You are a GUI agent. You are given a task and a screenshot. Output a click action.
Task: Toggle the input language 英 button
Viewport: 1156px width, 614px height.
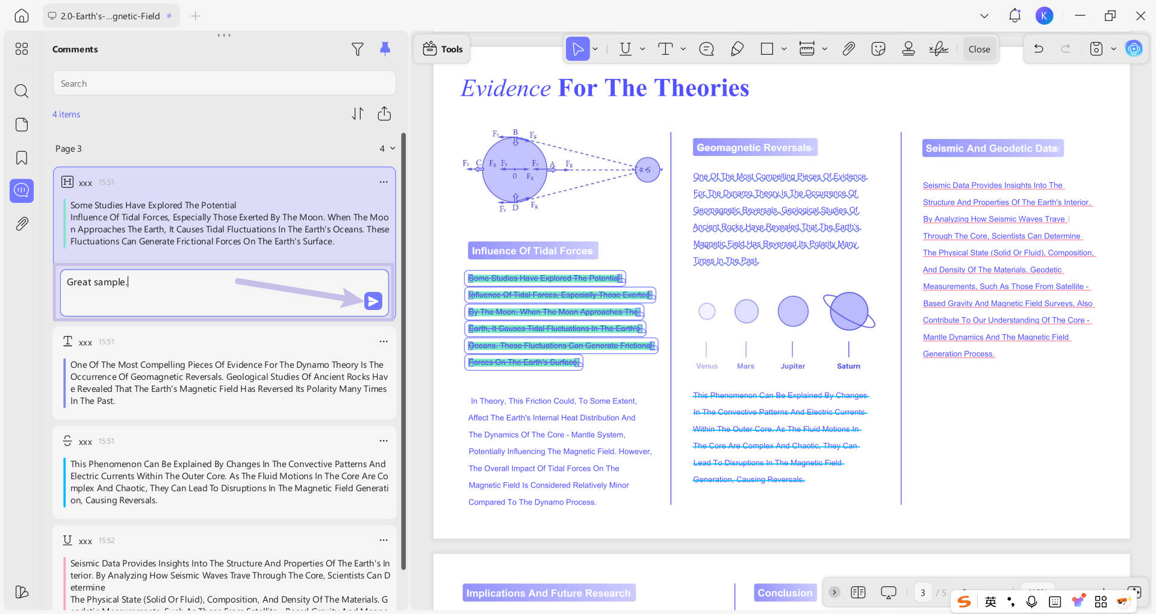coord(990,601)
